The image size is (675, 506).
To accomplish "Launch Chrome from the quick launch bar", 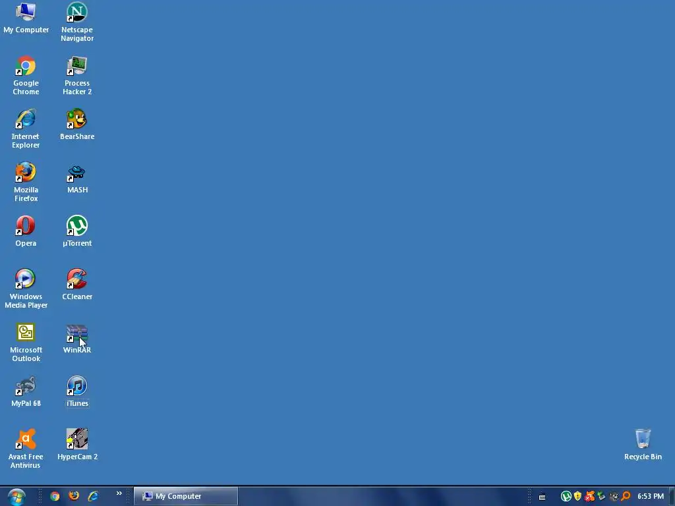I will pyautogui.click(x=55, y=496).
